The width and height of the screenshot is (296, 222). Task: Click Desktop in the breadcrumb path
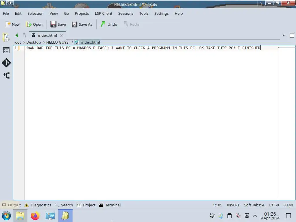pos(34,42)
